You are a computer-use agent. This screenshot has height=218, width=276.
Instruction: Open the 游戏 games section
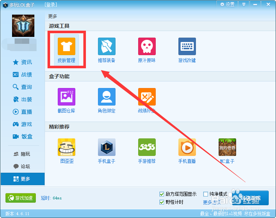tap(23, 124)
